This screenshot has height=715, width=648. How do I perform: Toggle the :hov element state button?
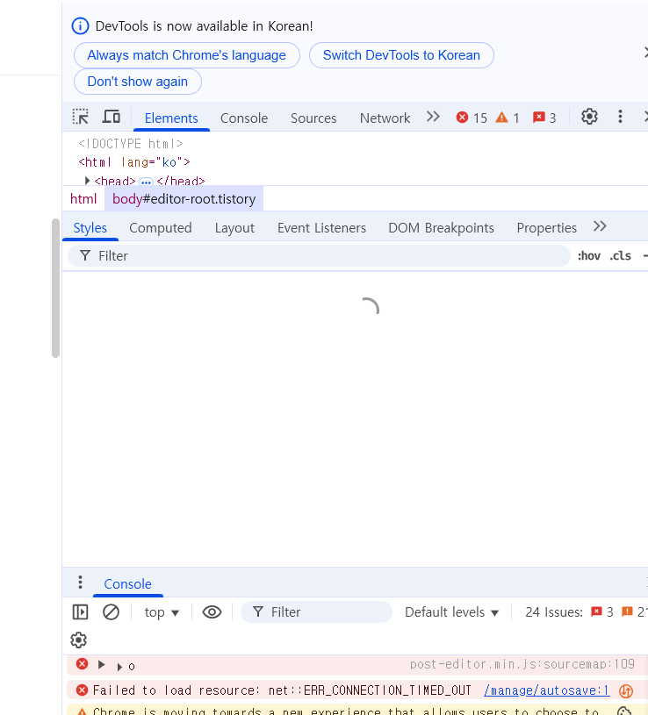[588, 256]
